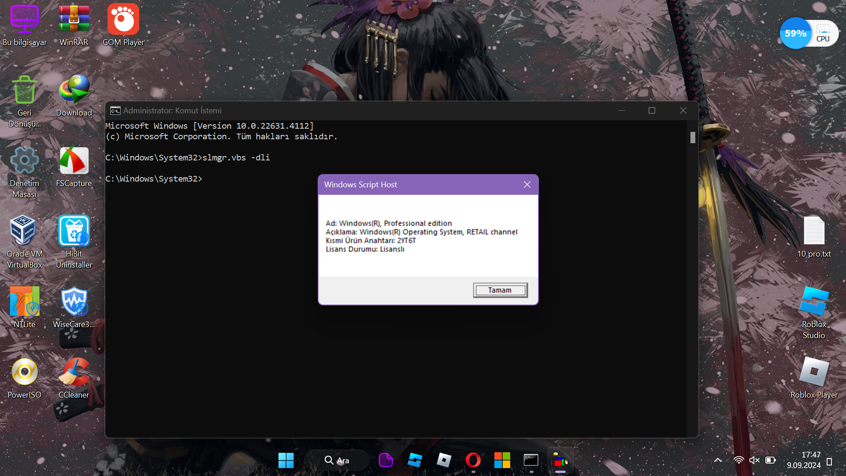Select the FSCapture desktop shortcut

(74, 167)
